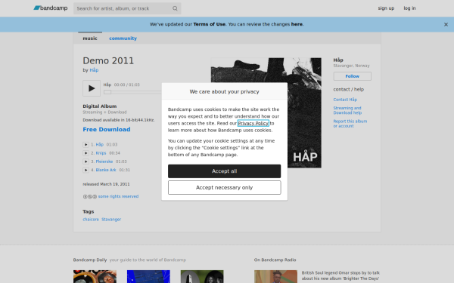Open the first Bandcamp Daily thumbnail

click(95, 277)
